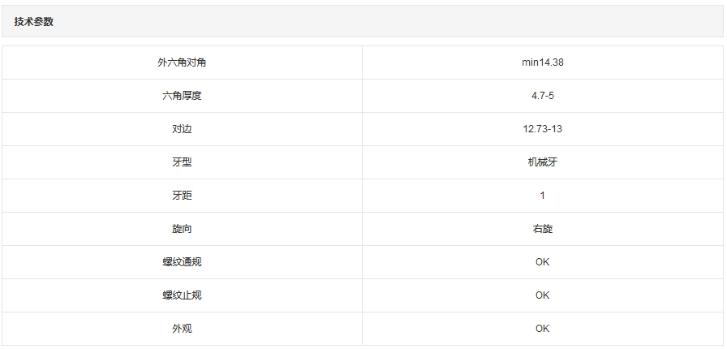Select the 机械牙 value cell
This screenshot has height=349, width=727.
point(542,162)
